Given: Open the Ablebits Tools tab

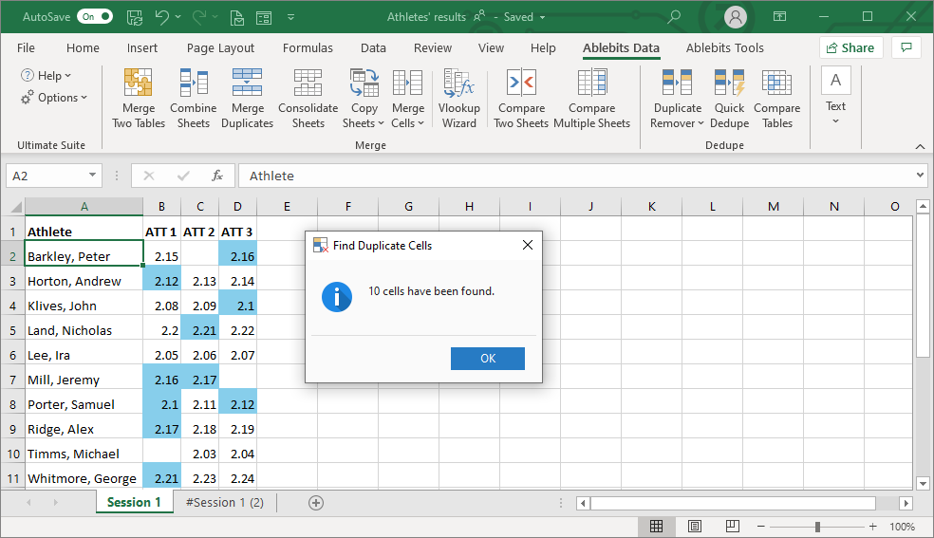Looking at the screenshot, I should (x=724, y=47).
